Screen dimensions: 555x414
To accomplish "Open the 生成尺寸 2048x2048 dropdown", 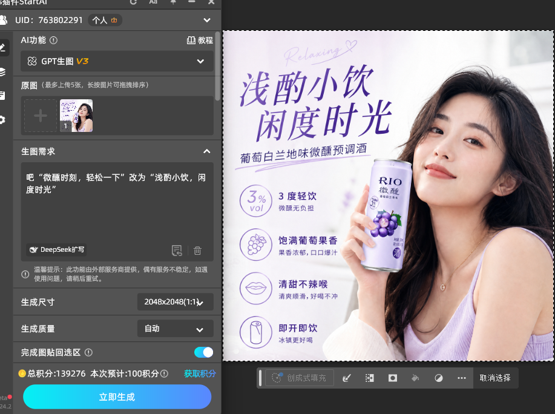I will (175, 302).
